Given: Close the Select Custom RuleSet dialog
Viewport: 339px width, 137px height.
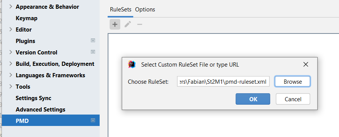Looking at the screenshot, I should click(305, 64).
